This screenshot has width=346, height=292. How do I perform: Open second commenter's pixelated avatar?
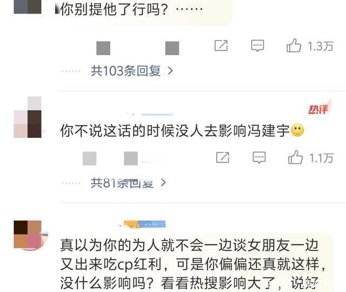click(x=28, y=117)
